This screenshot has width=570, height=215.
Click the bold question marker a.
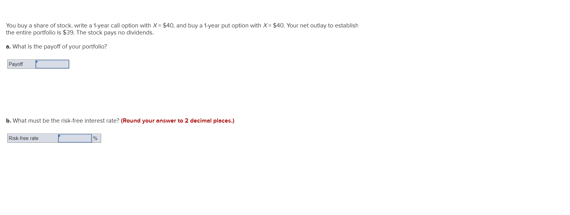8,46
